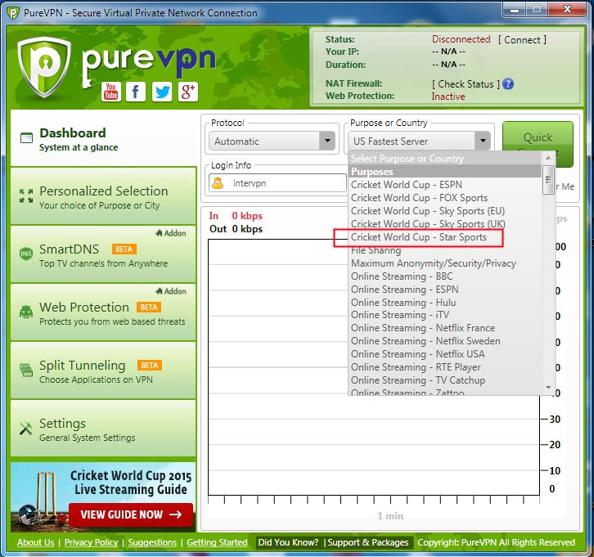Image resolution: width=594 pixels, height=557 pixels.
Task: Open the Getting Started link
Action: click(217, 542)
